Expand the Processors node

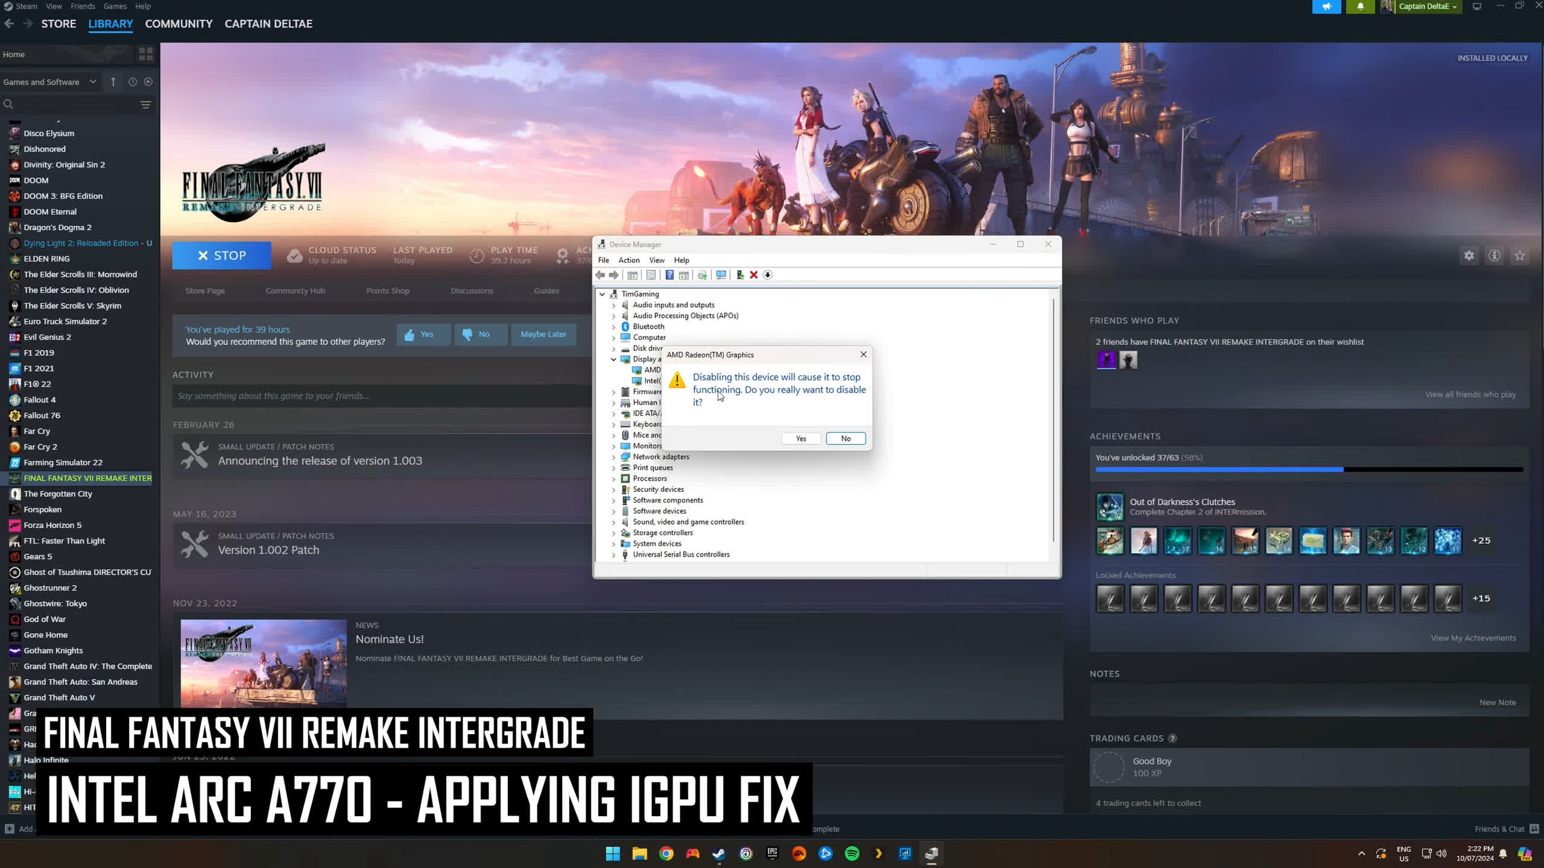pyautogui.click(x=613, y=479)
